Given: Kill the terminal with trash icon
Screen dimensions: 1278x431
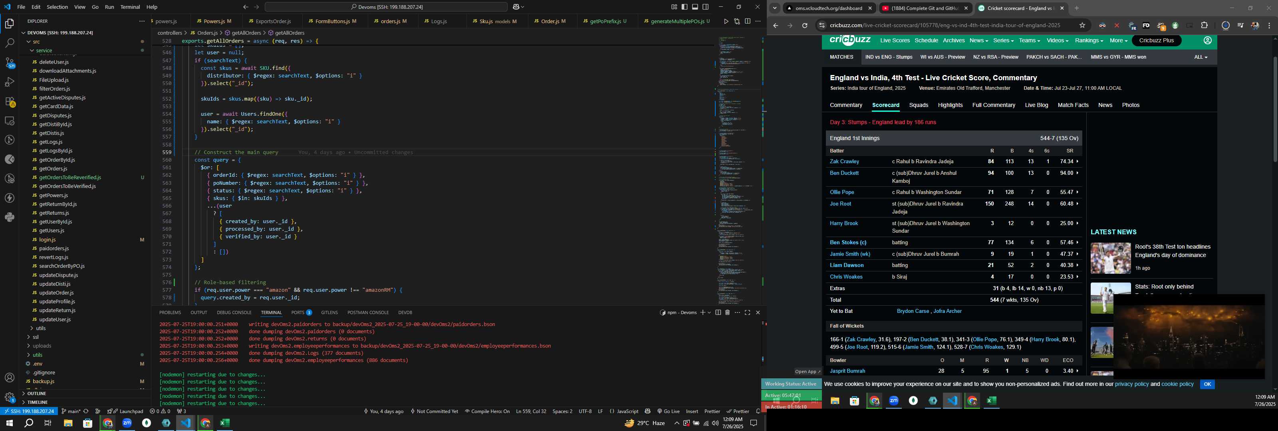Looking at the screenshot, I should tap(727, 312).
